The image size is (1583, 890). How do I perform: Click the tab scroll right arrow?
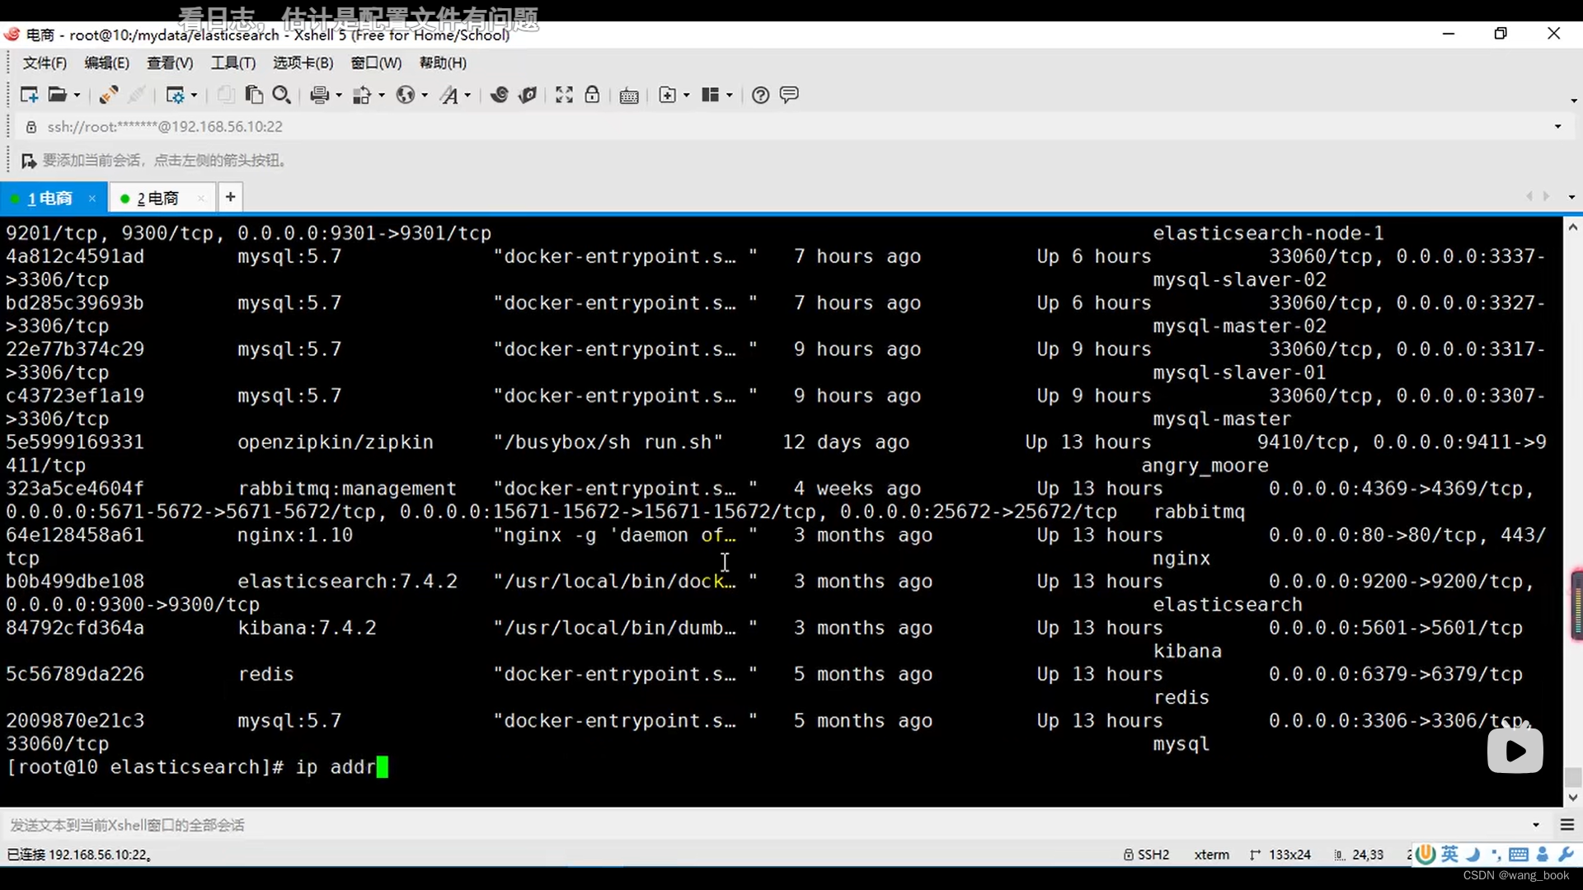(1546, 196)
